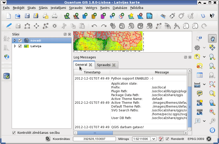Click the New Project icon
This screenshot has width=219, height=144.
(9, 16)
